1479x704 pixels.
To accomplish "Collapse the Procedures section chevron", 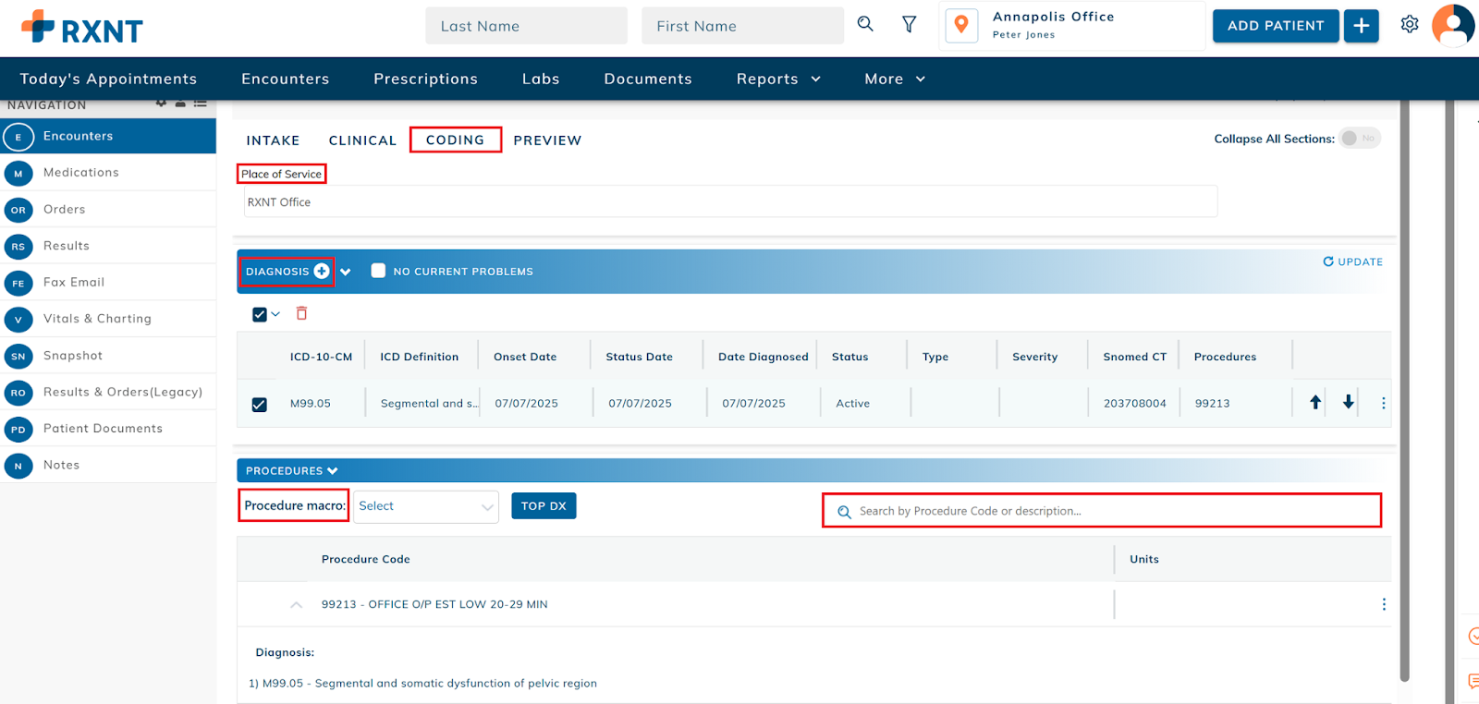I will [333, 471].
